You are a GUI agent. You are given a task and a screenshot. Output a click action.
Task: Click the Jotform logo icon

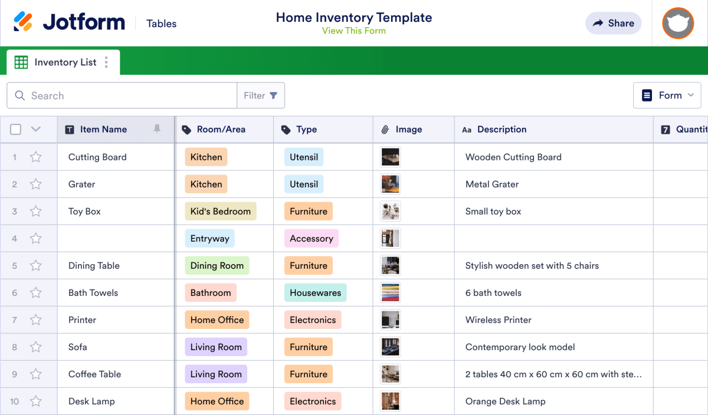(24, 22)
